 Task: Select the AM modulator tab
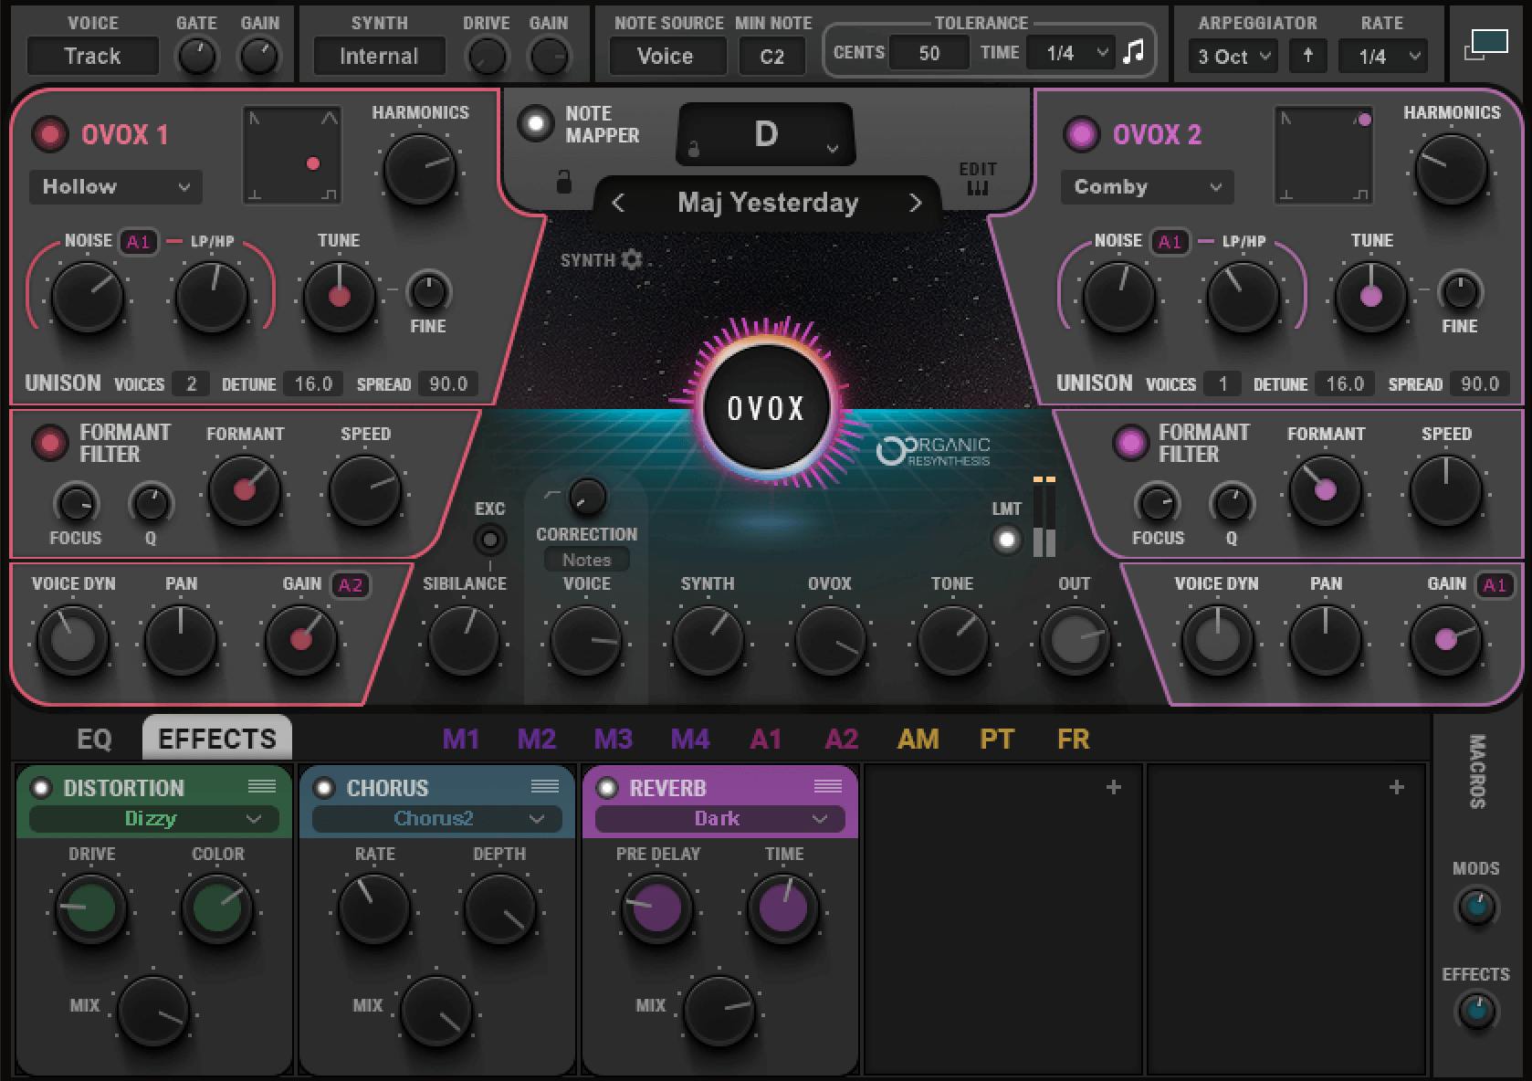click(x=918, y=739)
